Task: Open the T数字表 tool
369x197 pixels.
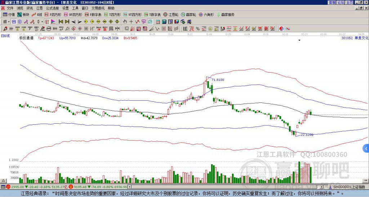Action: (x=152, y=14)
